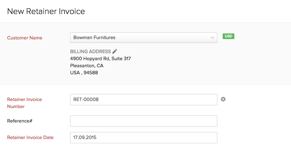This screenshot has height=157, width=291.
Task: Click the 4900 Hopyard Rd street address line
Action: click(x=100, y=58)
